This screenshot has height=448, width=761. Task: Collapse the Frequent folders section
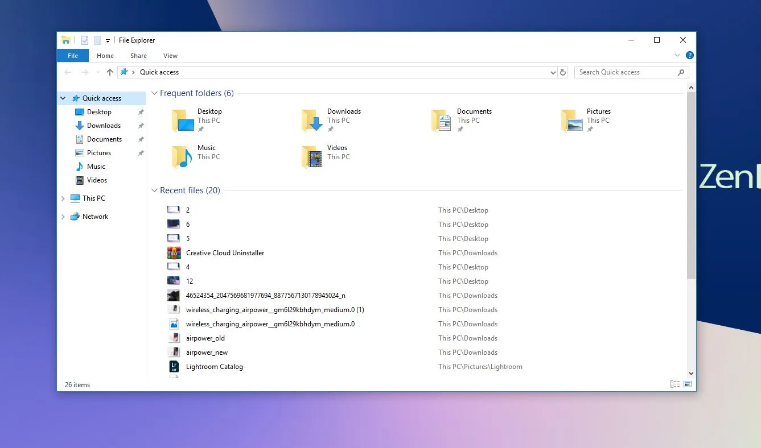154,93
